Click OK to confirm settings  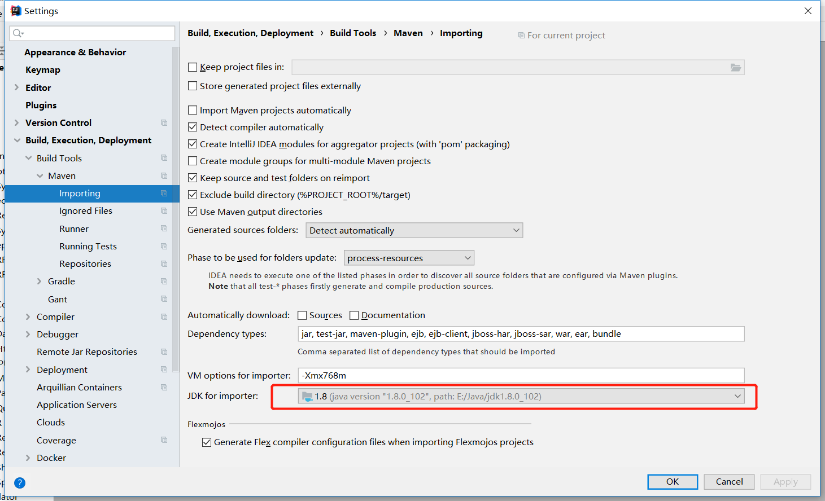click(673, 482)
